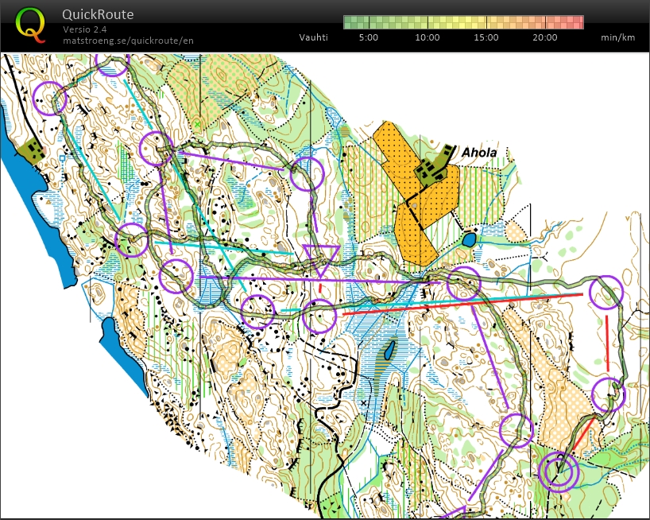Select the 10:00 tick label on pace scale
The image size is (650, 520).
click(427, 37)
